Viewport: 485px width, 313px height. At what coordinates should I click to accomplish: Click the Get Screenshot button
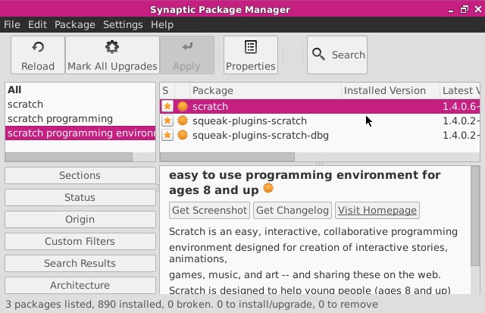(x=209, y=210)
